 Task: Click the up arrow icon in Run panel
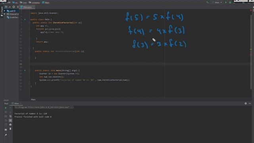[10, 108]
